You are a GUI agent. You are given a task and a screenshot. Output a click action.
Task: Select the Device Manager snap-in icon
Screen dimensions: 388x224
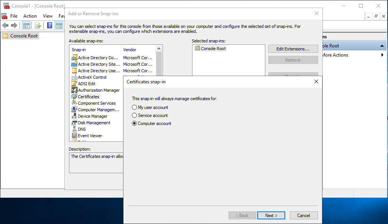[74, 116]
